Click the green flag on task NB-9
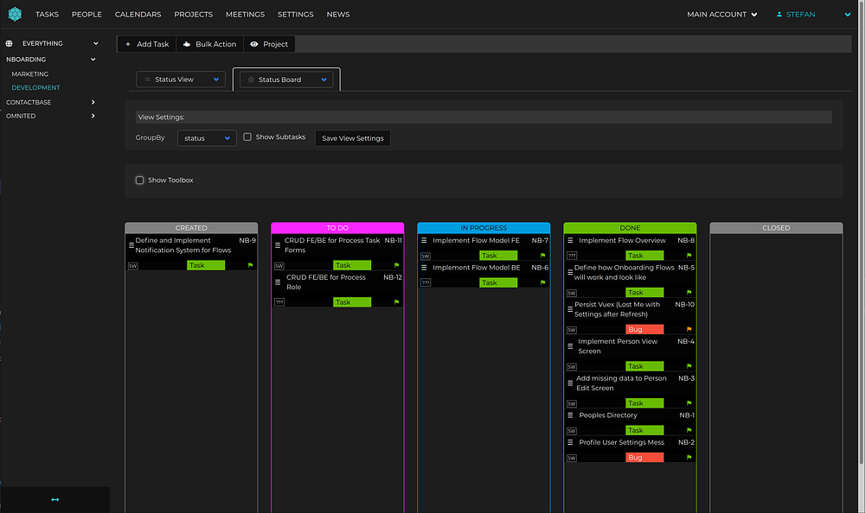The width and height of the screenshot is (865, 513). (x=251, y=265)
